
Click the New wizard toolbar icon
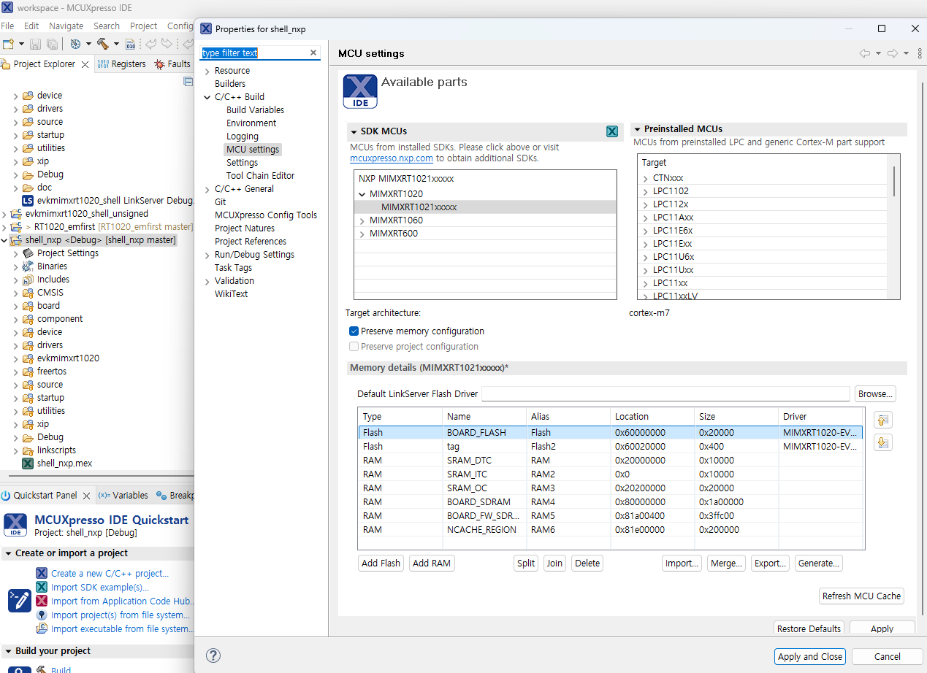(9, 45)
